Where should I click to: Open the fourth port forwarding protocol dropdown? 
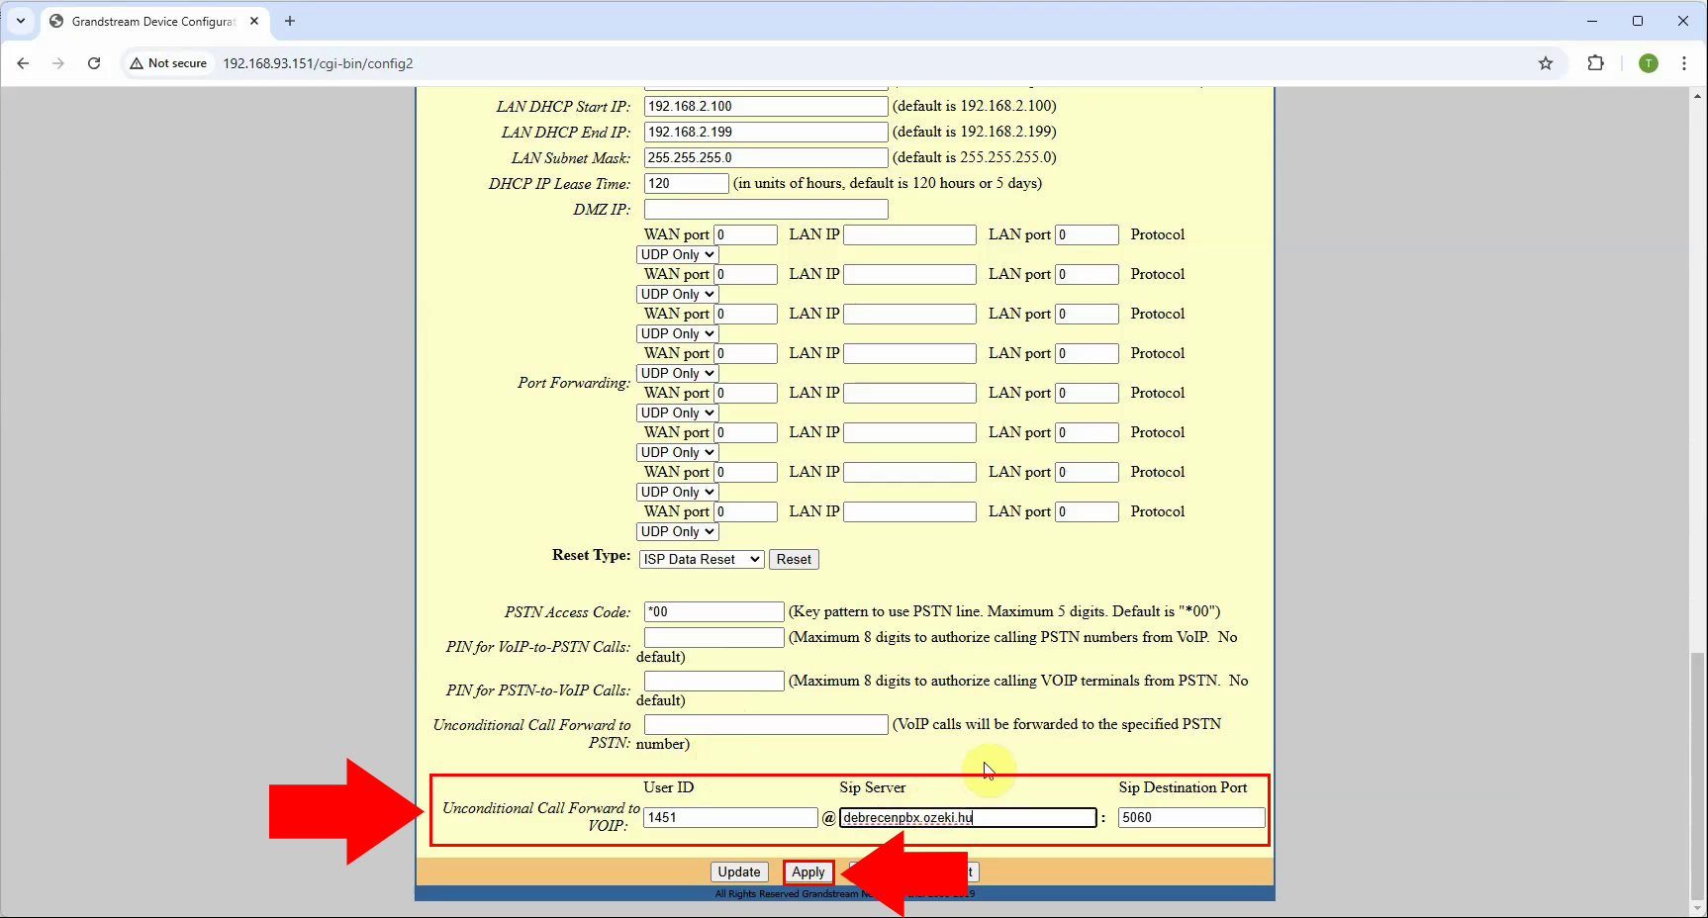tap(677, 373)
